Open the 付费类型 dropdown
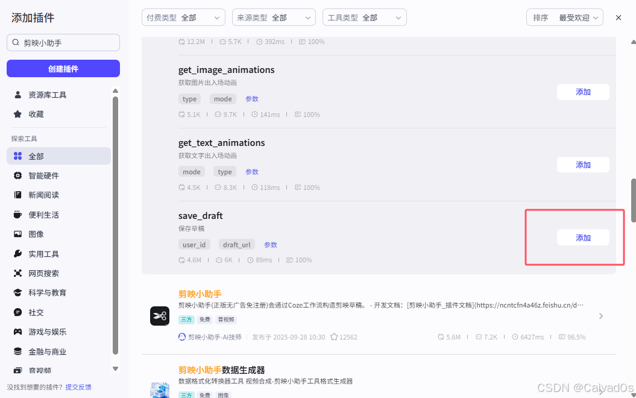 pyautogui.click(x=183, y=17)
